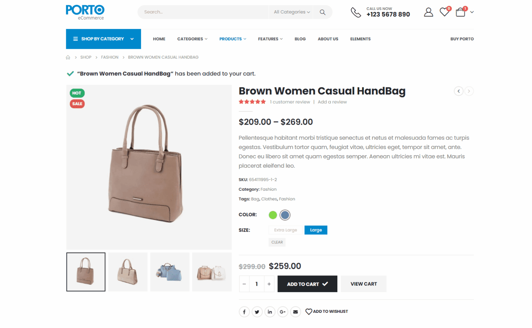
Task: Open the All Categories dropdown
Action: click(x=291, y=12)
